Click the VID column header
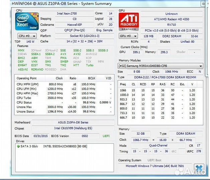Screen dimensions: 210x180 (x=105, y=78)
